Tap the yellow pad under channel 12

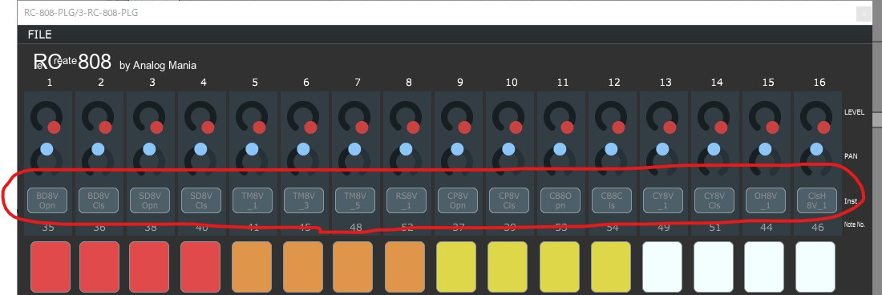coord(611,268)
